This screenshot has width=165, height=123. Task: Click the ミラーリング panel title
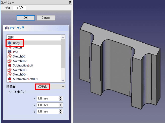pyautogui.click(x=17, y=28)
